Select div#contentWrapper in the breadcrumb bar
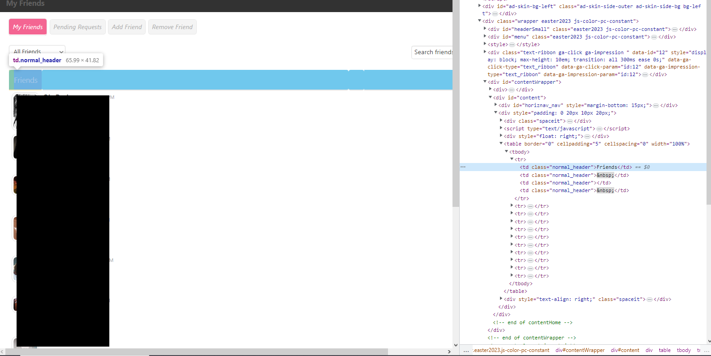711x356 pixels. 580,351
